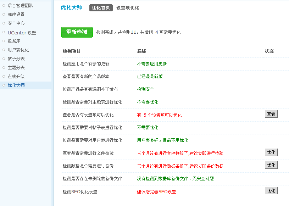Open UCenter 设置 in the sidebar

22,33
